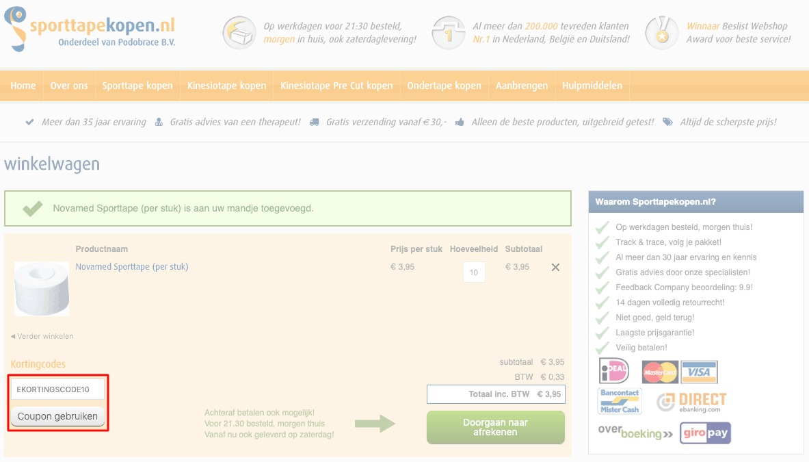Click the 'Achteraf betalen ook mogelijk!' text

259,413
